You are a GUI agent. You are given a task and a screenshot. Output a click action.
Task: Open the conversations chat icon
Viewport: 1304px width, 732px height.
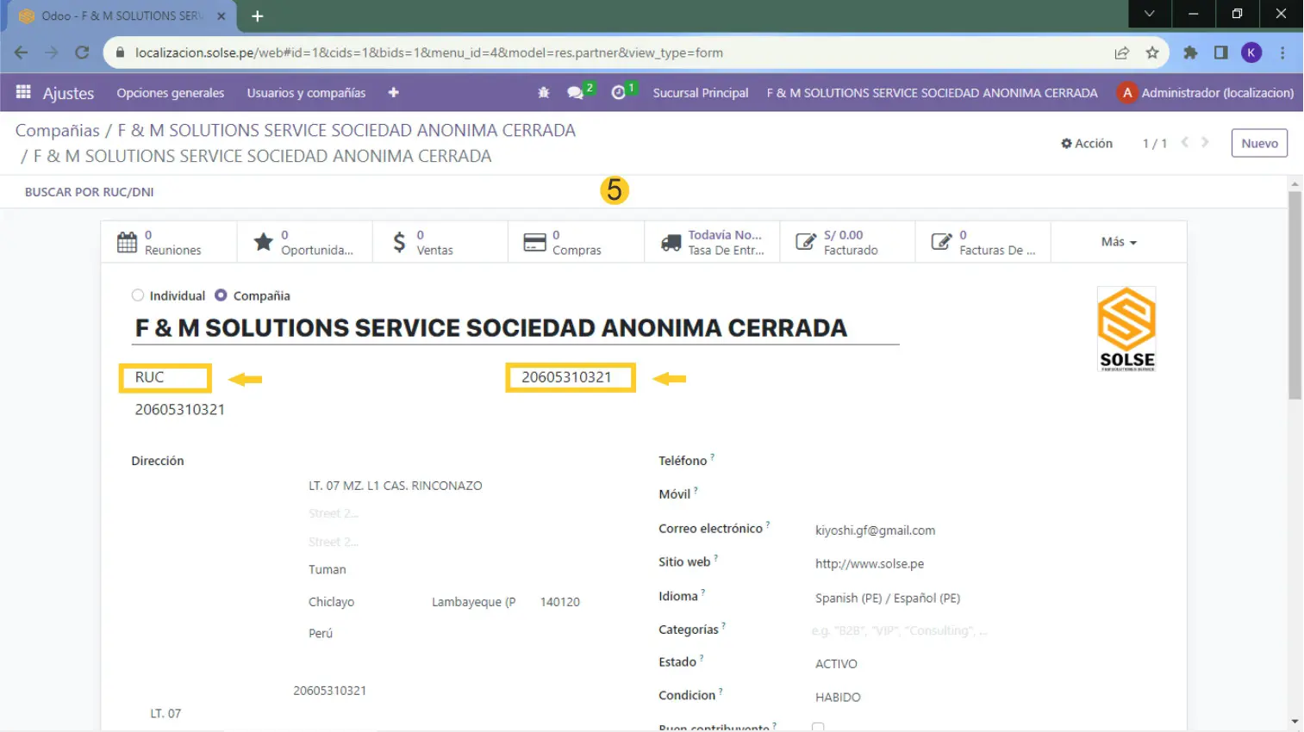(575, 92)
